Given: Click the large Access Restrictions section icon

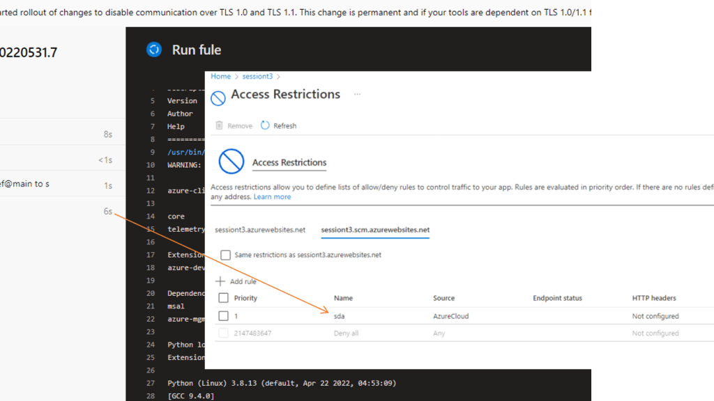Looking at the screenshot, I should 231,162.
